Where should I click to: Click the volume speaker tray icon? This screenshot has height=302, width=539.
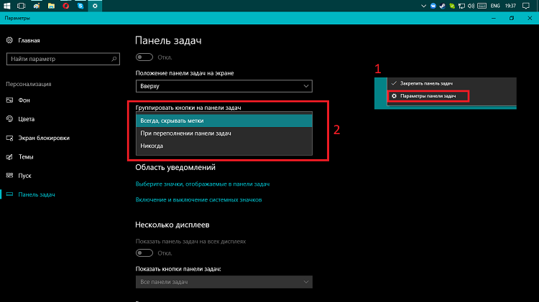point(471,6)
